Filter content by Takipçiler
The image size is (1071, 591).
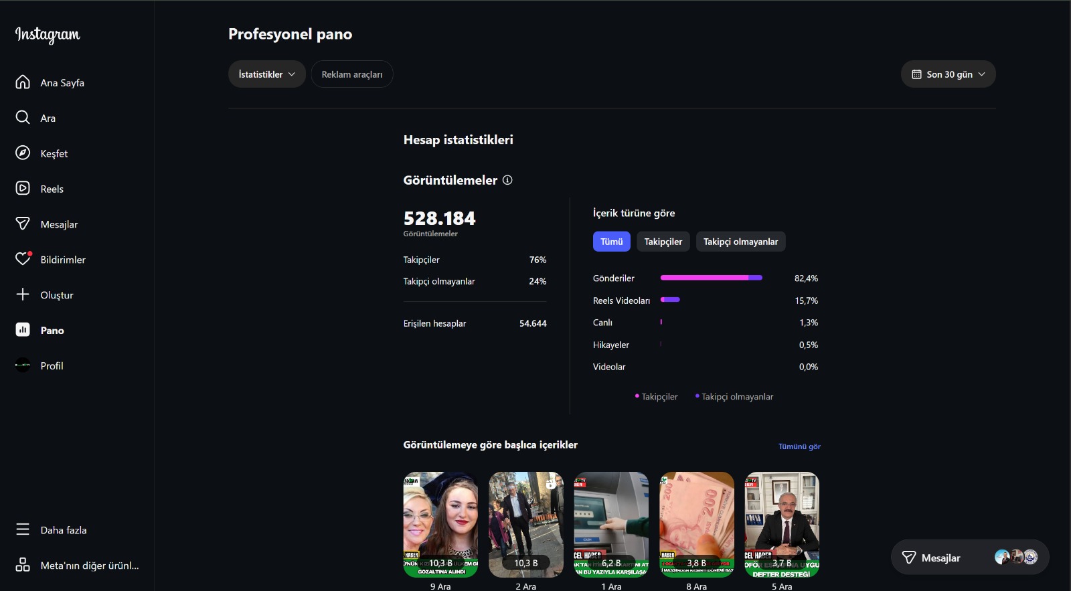click(663, 242)
